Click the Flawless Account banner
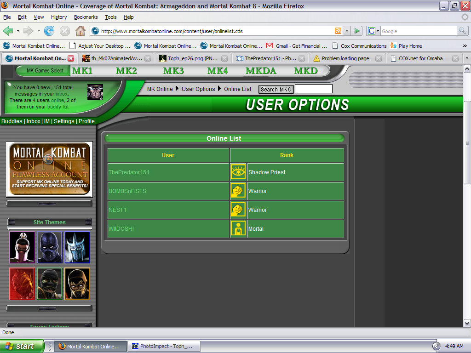 point(50,169)
